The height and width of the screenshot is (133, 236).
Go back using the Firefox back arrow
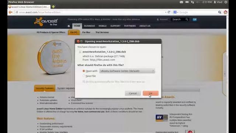tap(11, 12)
